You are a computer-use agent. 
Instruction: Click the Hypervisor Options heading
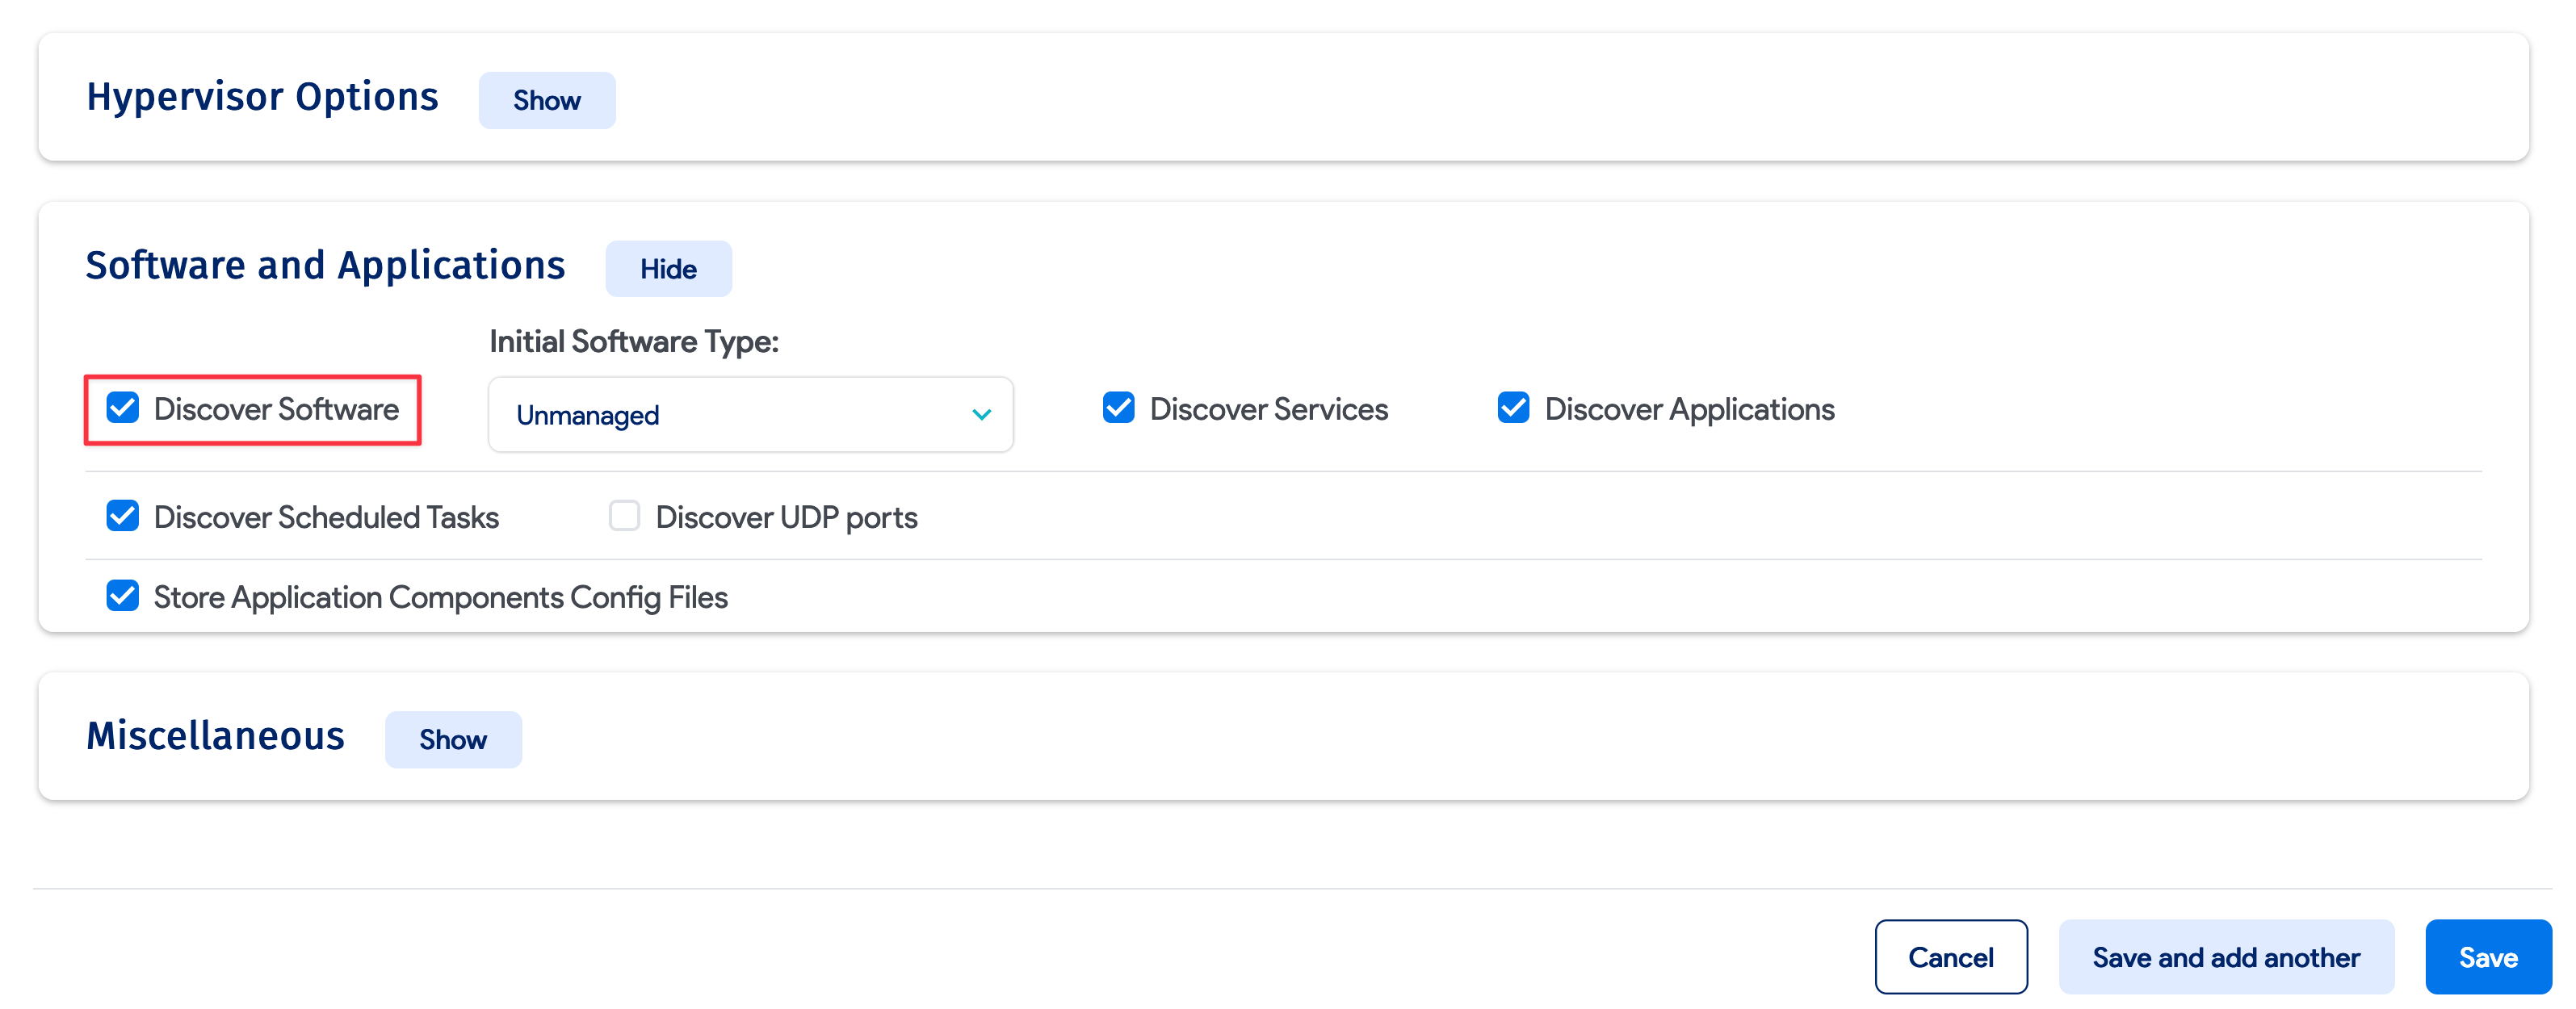tap(263, 96)
